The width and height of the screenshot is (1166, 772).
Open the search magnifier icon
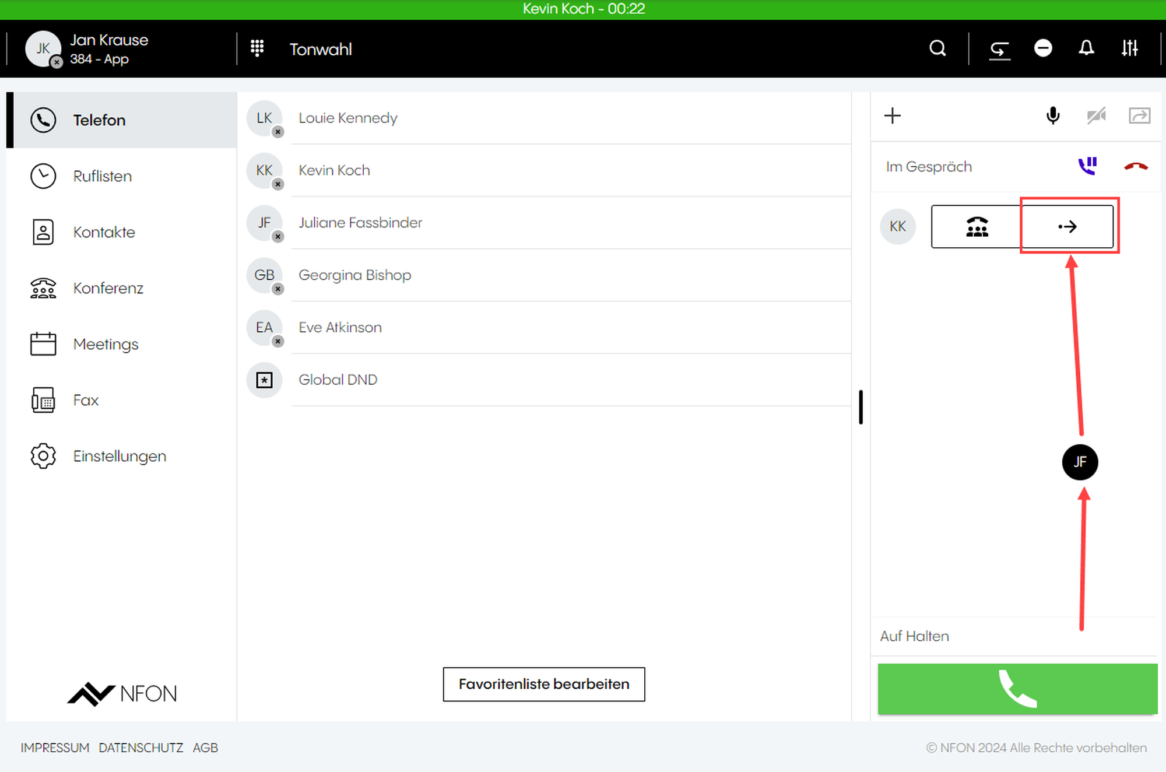[937, 48]
